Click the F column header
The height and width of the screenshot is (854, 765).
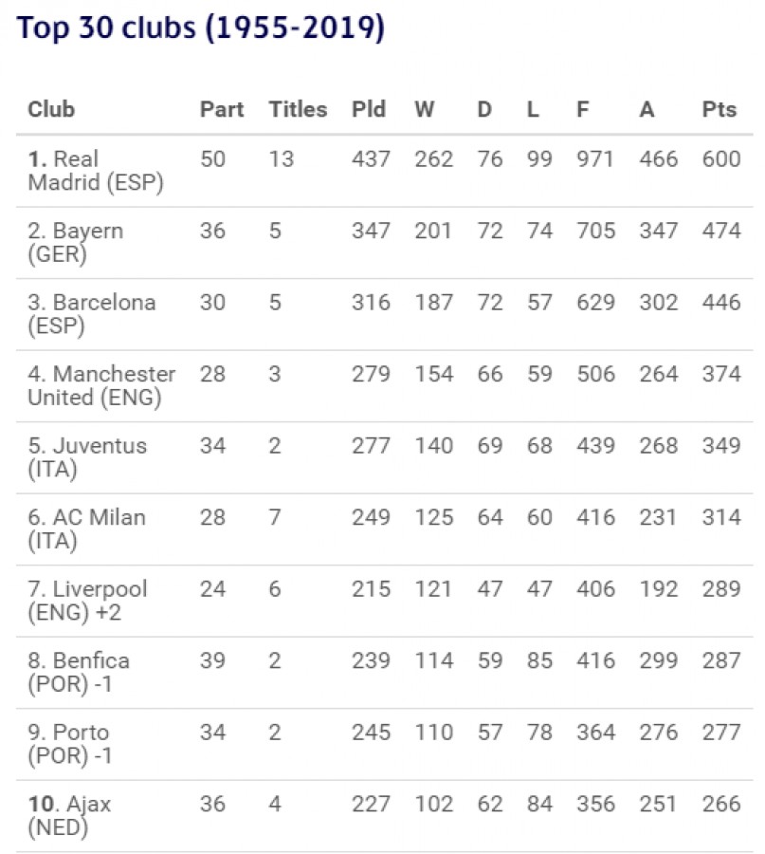point(582,109)
